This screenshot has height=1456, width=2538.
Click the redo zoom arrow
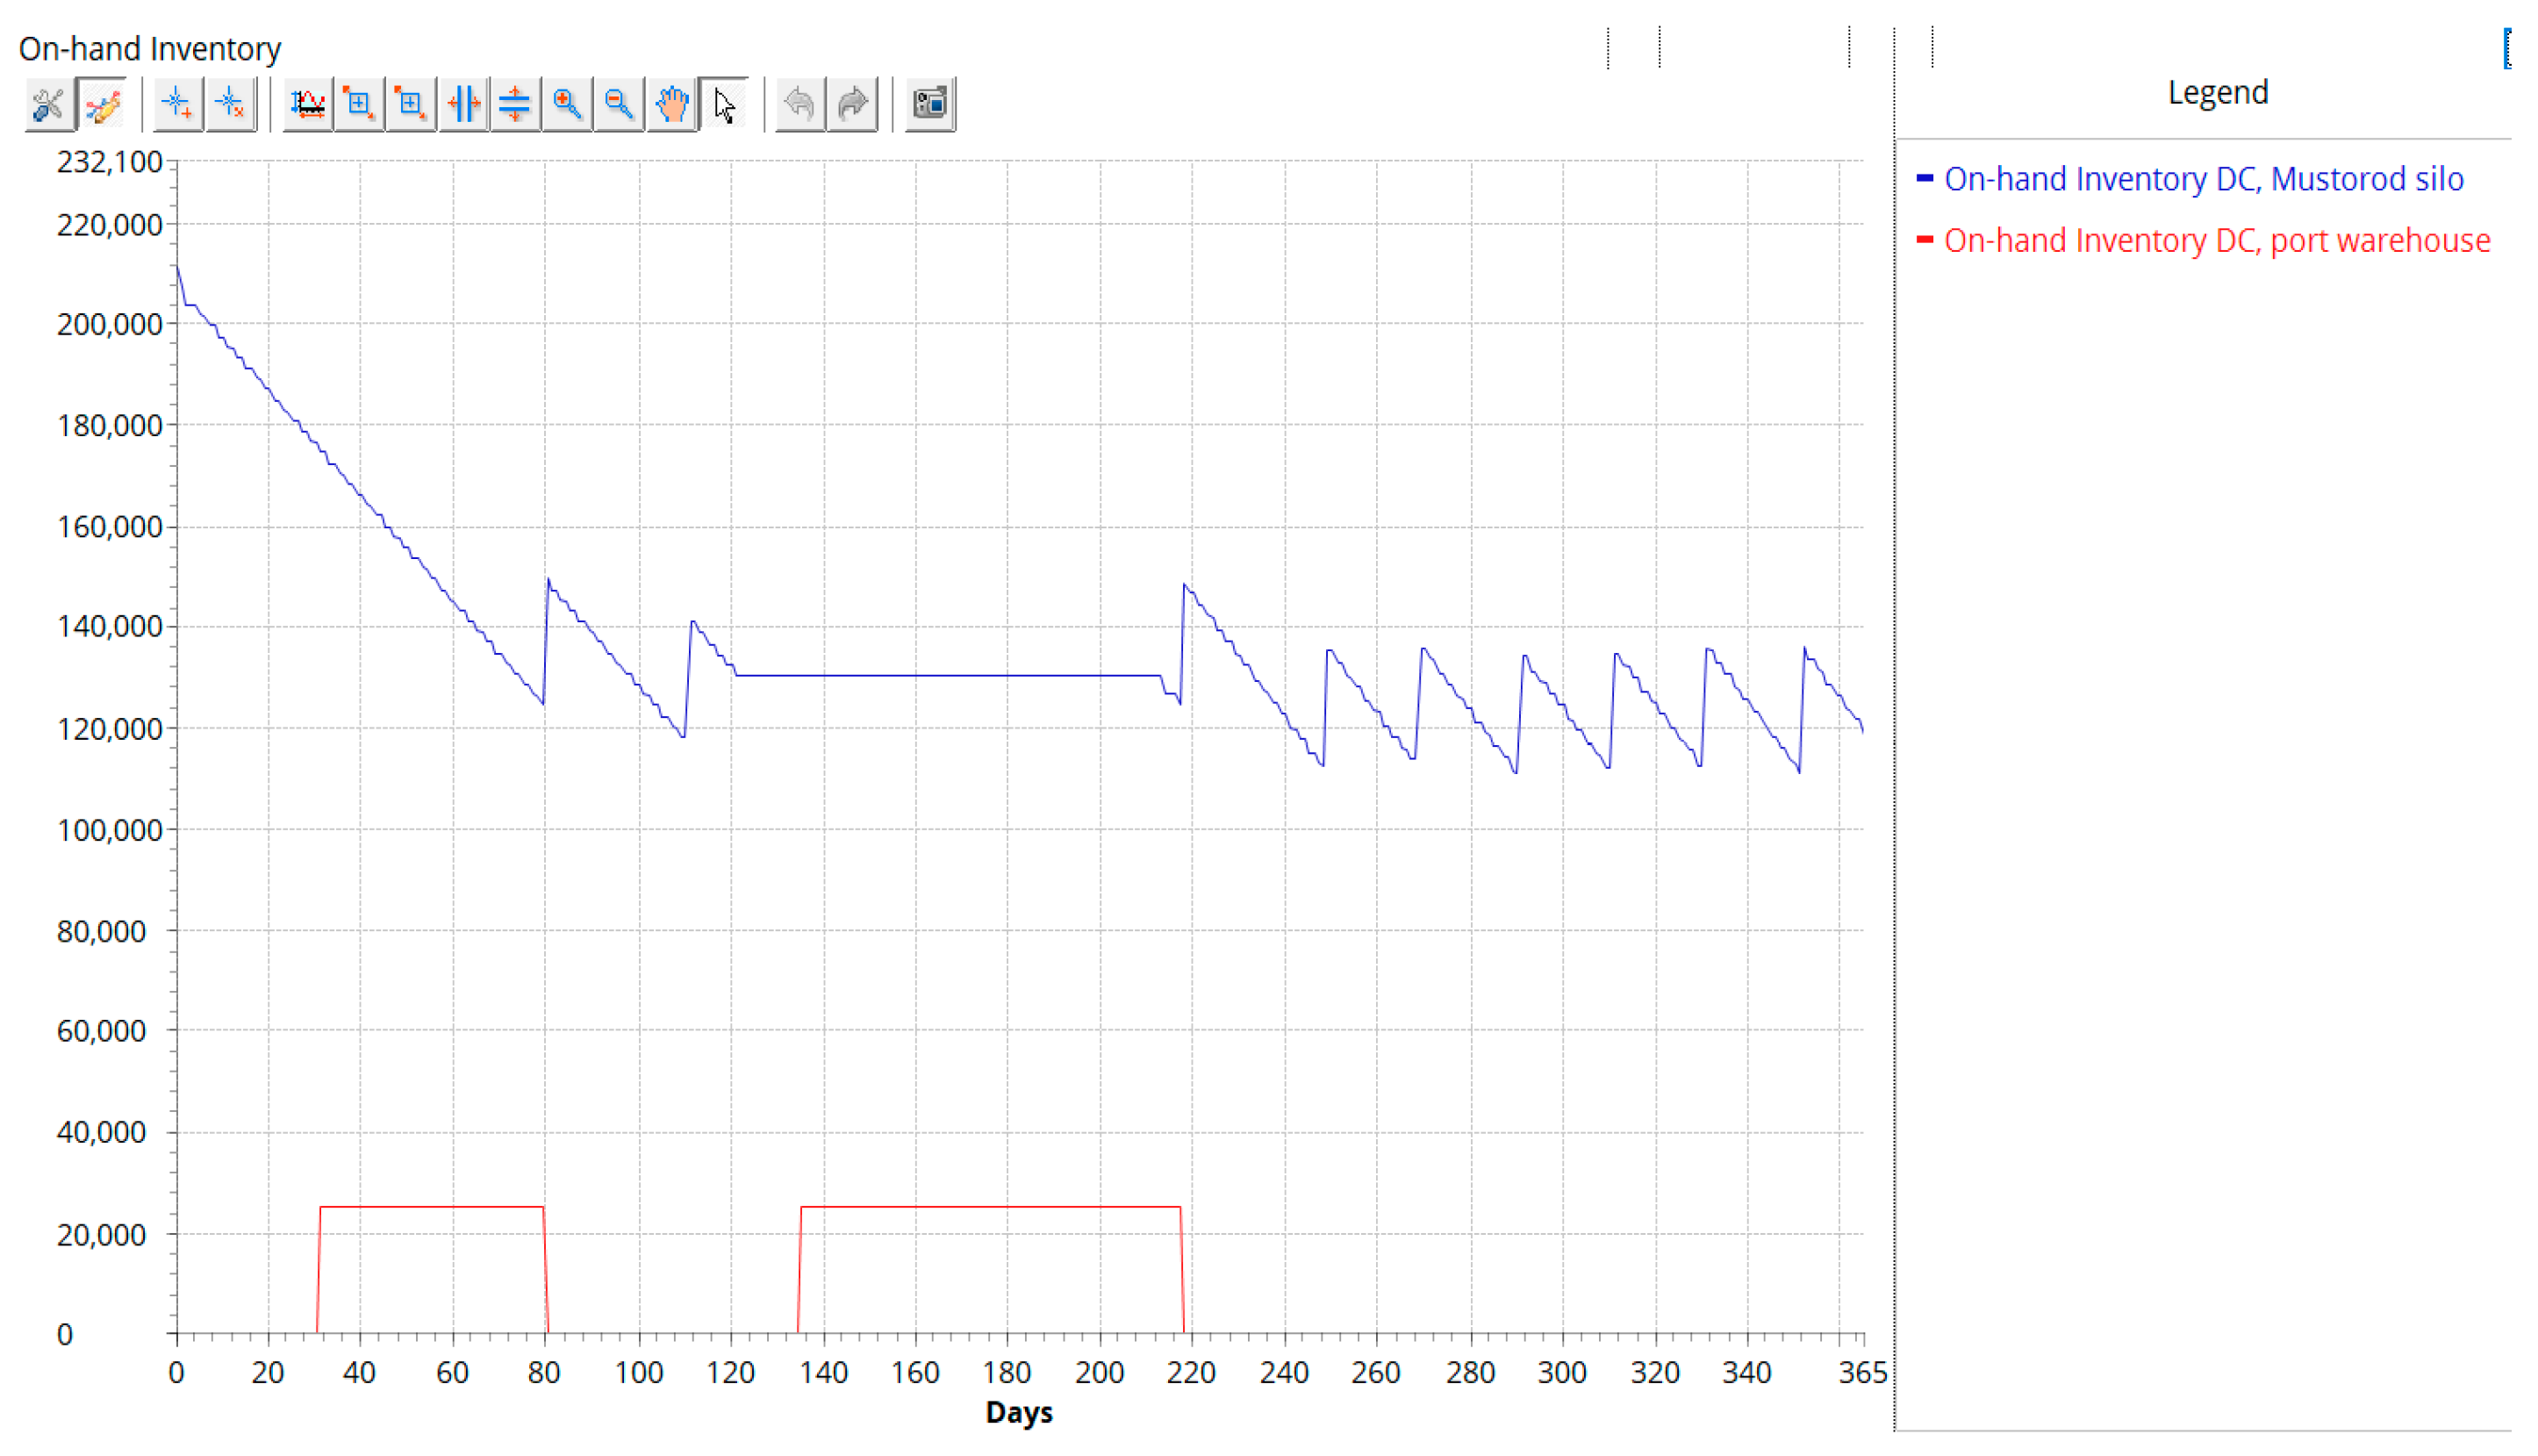point(852,104)
